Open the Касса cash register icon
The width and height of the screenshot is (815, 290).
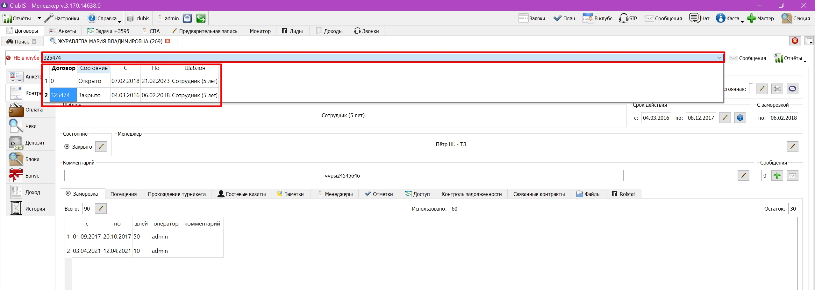click(x=720, y=18)
